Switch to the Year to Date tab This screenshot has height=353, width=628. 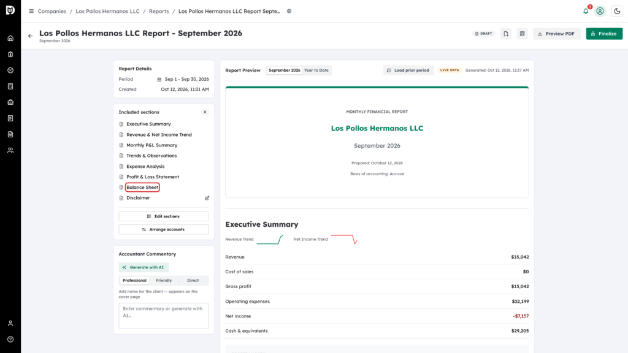pyautogui.click(x=316, y=70)
